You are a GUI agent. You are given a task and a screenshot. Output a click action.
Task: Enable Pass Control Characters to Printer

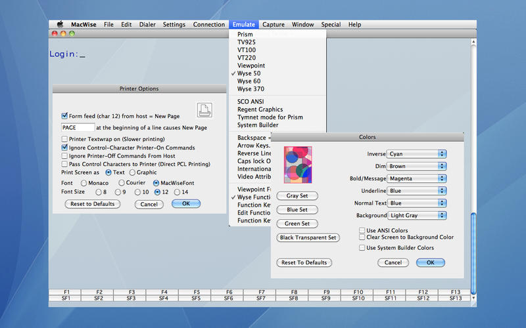pos(64,164)
